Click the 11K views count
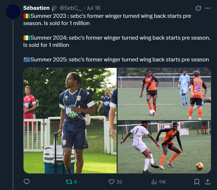 tap(162, 182)
